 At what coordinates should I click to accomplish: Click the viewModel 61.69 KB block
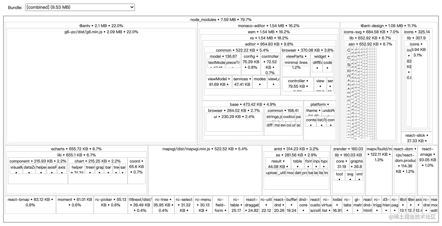[x=219, y=82]
